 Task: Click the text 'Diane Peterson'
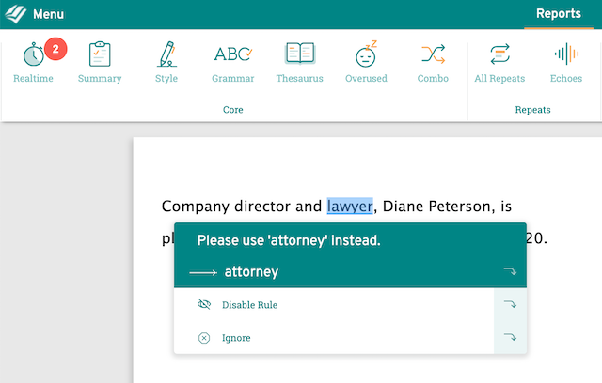pos(436,207)
